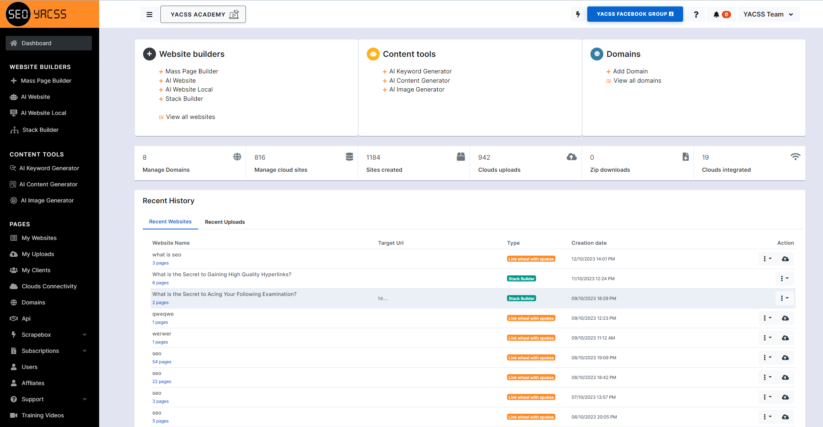Open actions menu for 'werwer' row

767,338
